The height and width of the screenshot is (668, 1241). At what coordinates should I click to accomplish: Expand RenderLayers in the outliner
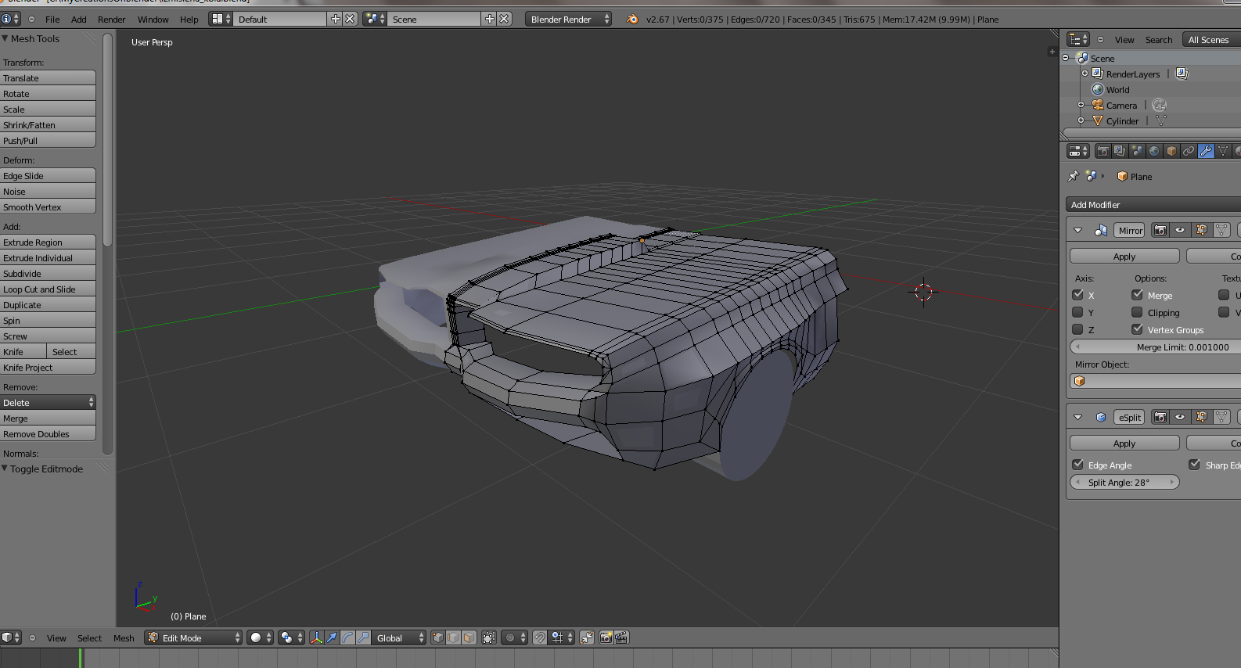click(x=1085, y=74)
